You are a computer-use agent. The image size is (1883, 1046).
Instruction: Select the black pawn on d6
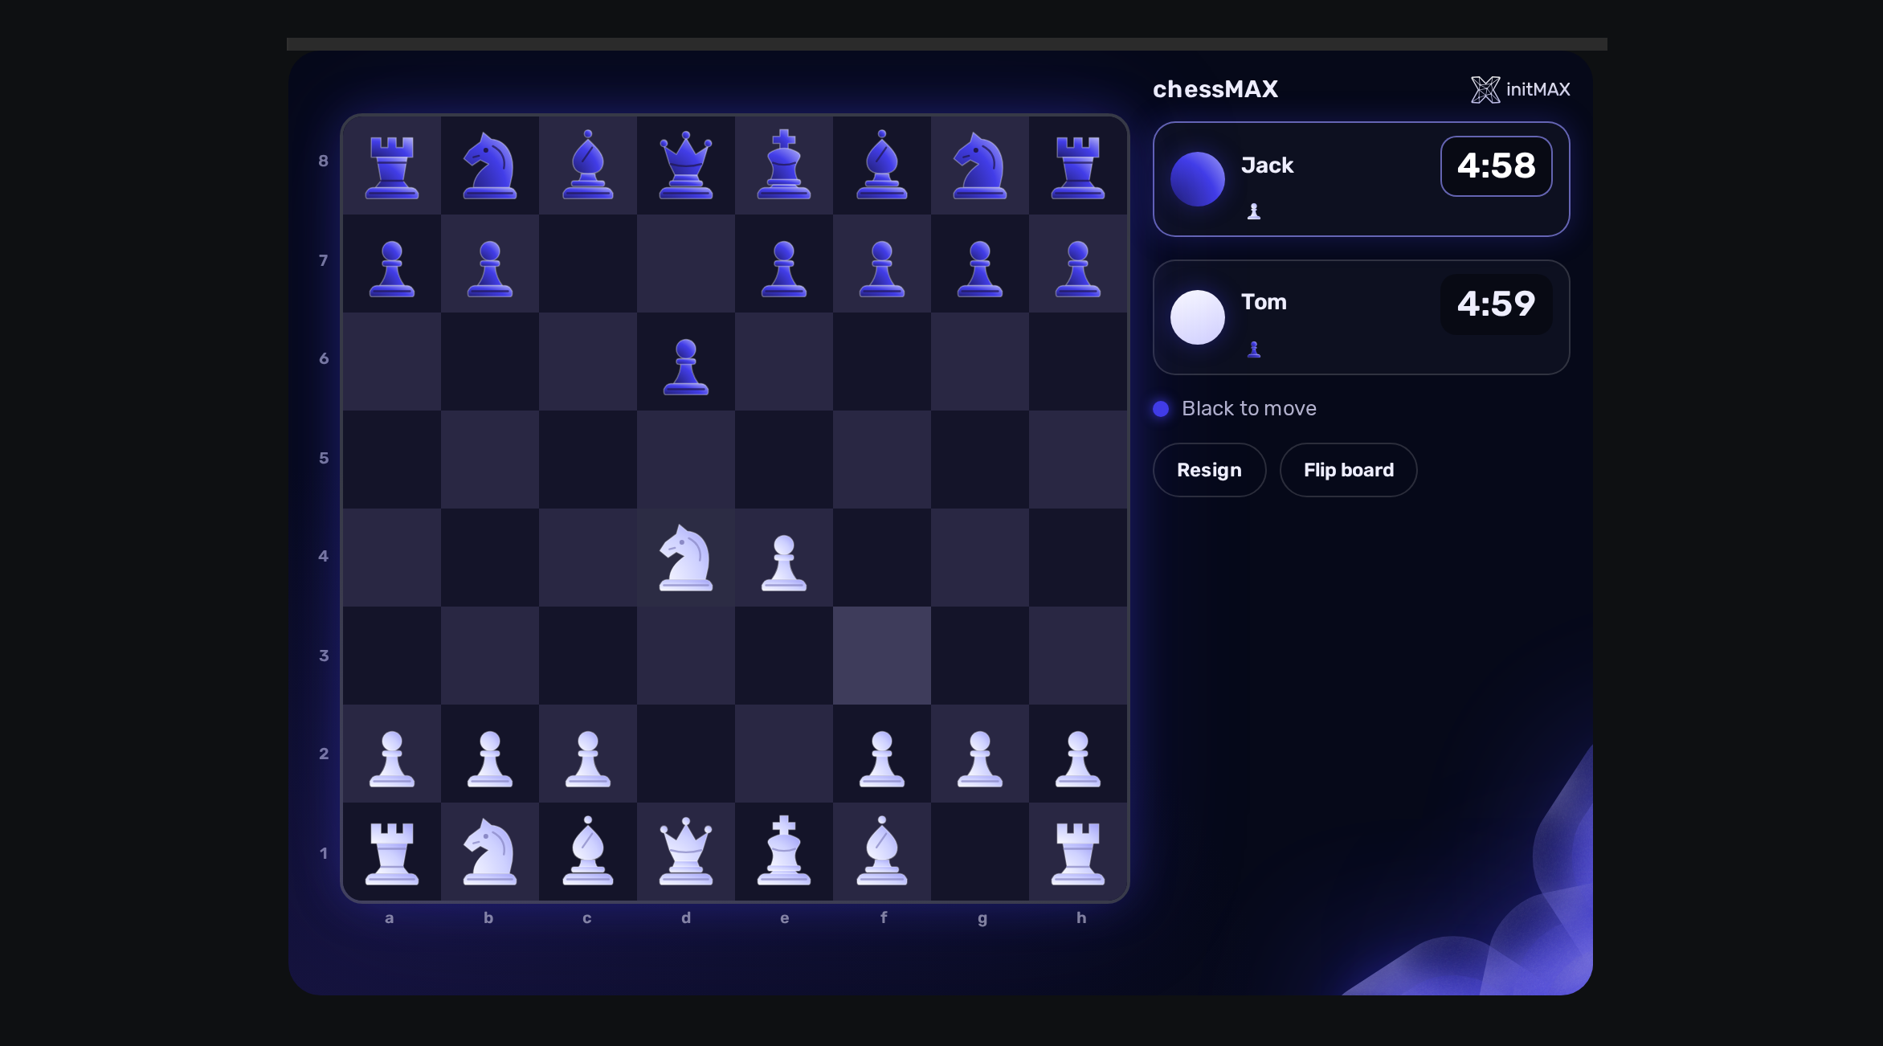pyautogui.click(x=686, y=366)
